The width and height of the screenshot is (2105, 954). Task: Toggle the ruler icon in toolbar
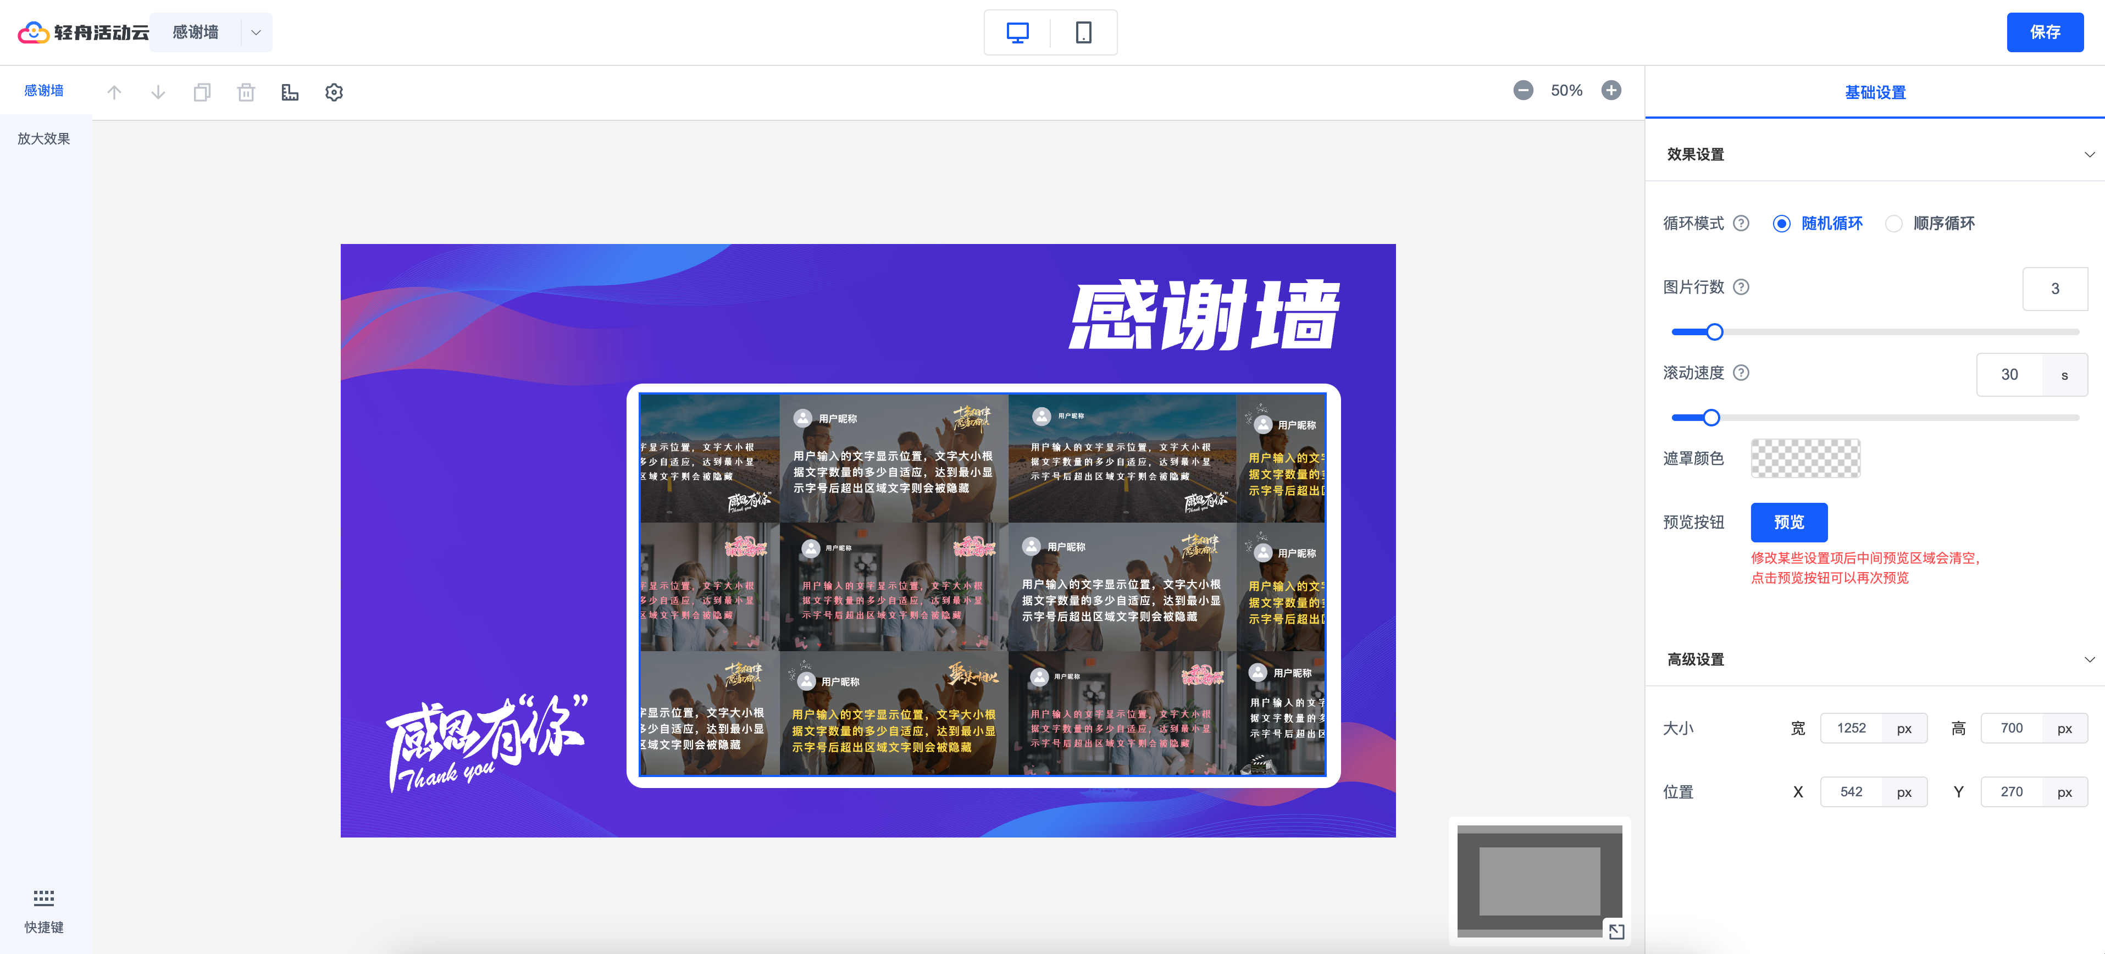tap(290, 92)
